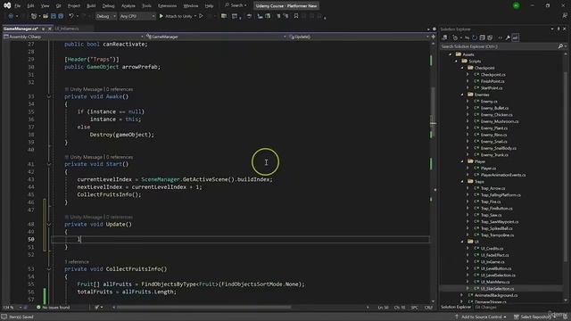The height and width of the screenshot is (321, 571).
Task: Collapse the Update() method outline
Action: click(49, 224)
